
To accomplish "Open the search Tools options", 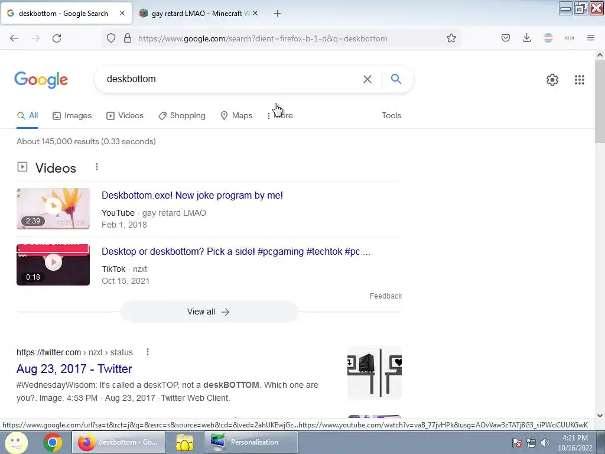I will pyautogui.click(x=392, y=115).
